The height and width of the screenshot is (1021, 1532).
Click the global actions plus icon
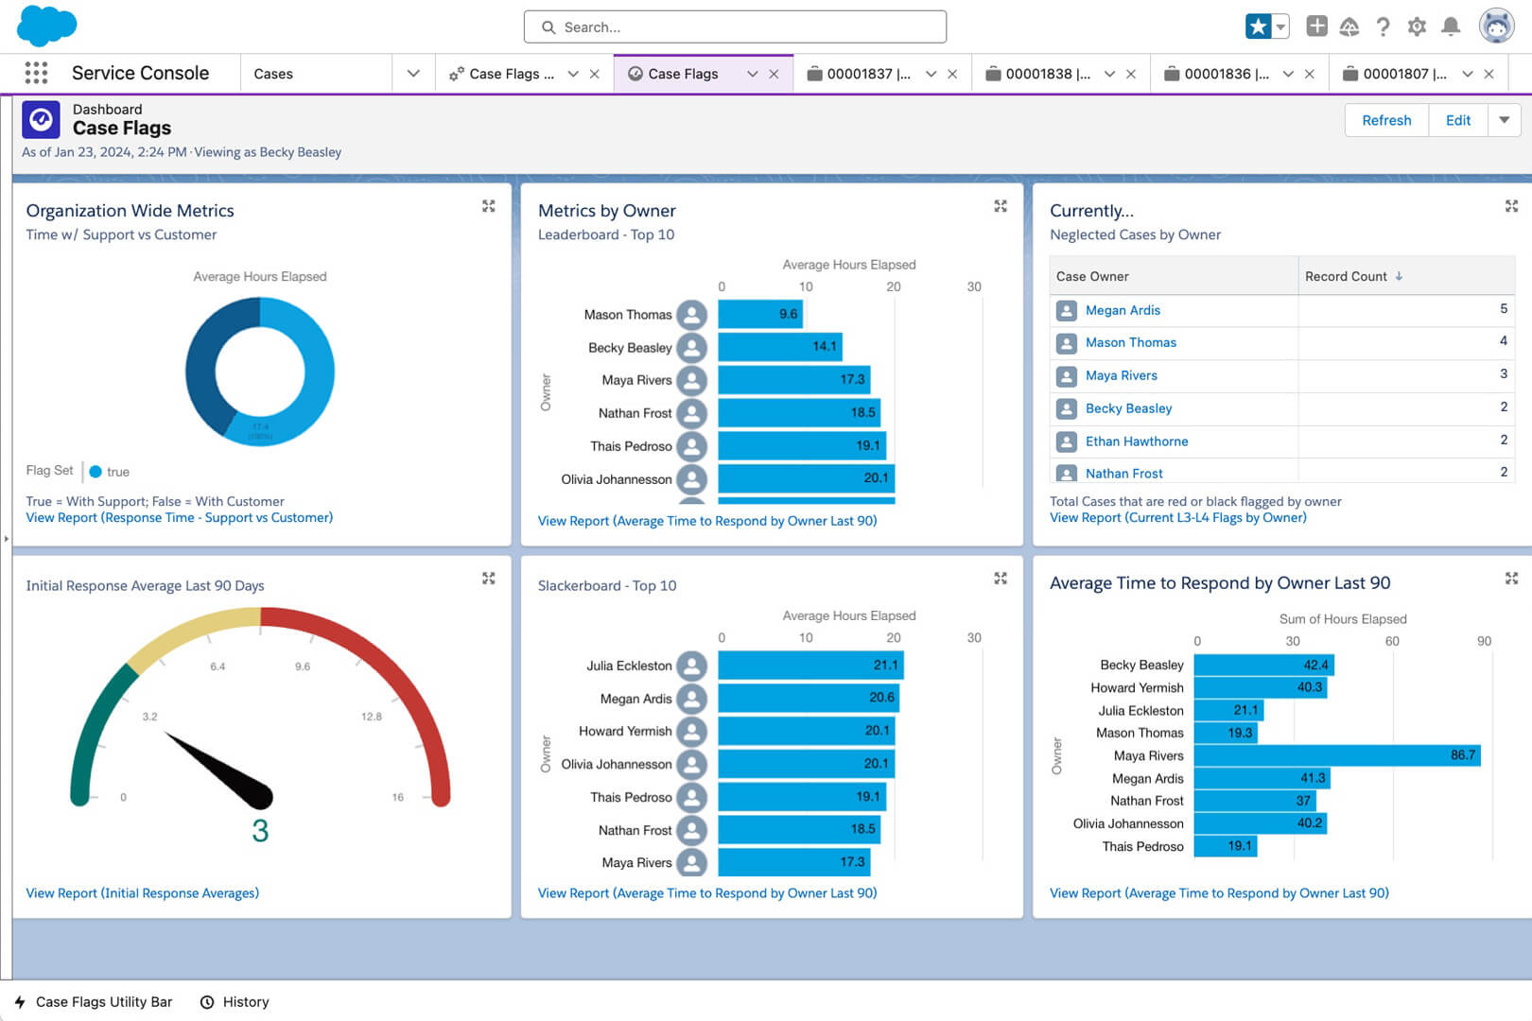tap(1316, 26)
